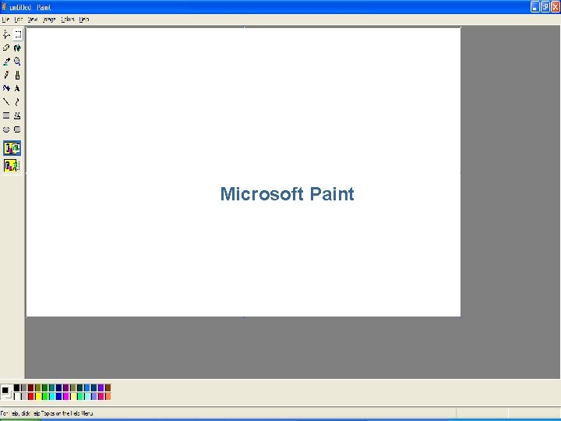561x421 pixels.
Task: Select the dark gray swatch
Action: 24,387
